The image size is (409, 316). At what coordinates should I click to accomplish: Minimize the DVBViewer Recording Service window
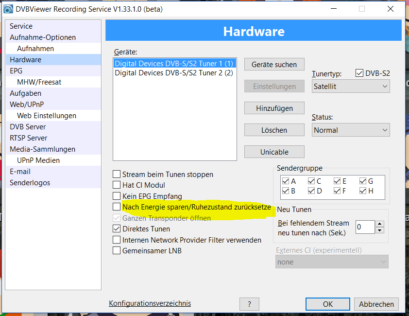(334, 9)
